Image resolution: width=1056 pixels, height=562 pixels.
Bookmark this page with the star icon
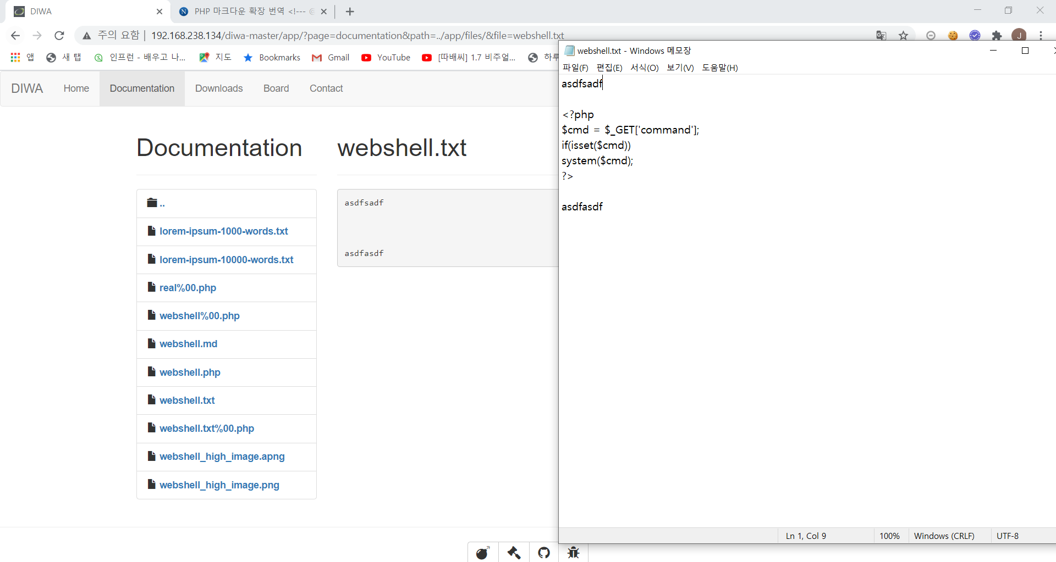(x=903, y=36)
